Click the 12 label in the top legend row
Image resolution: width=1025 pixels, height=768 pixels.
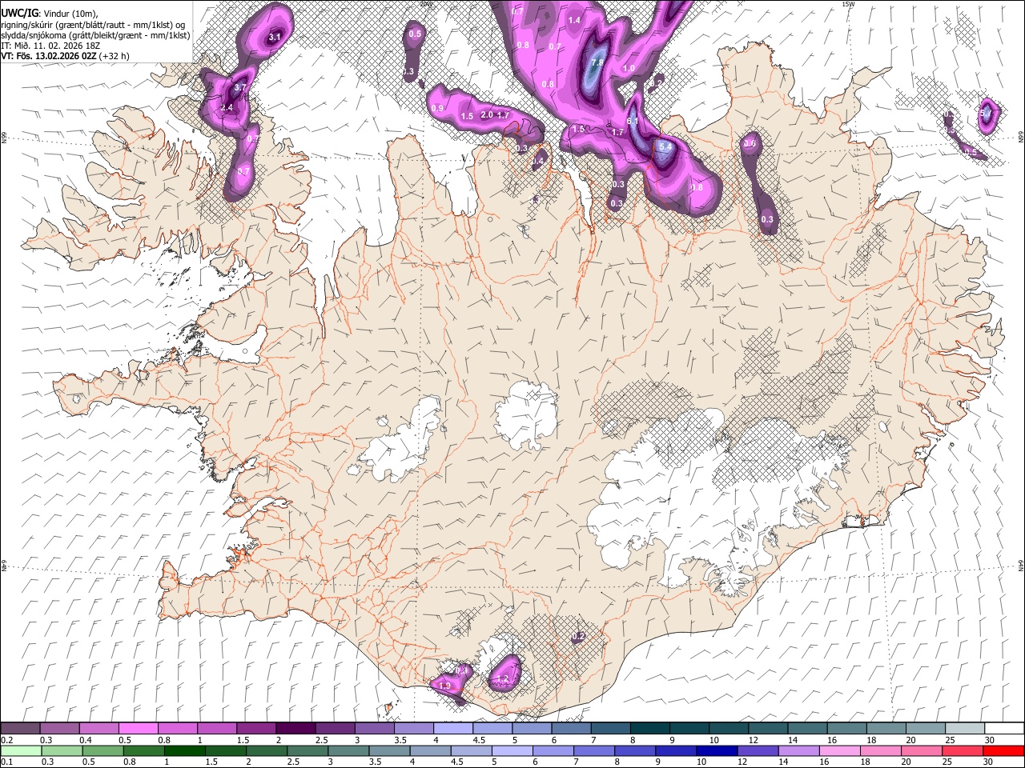tap(753, 740)
